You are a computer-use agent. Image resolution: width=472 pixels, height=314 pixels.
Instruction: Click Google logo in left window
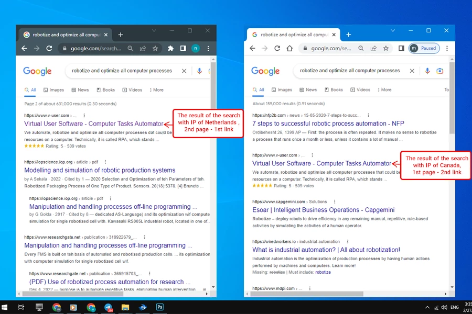coord(37,71)
